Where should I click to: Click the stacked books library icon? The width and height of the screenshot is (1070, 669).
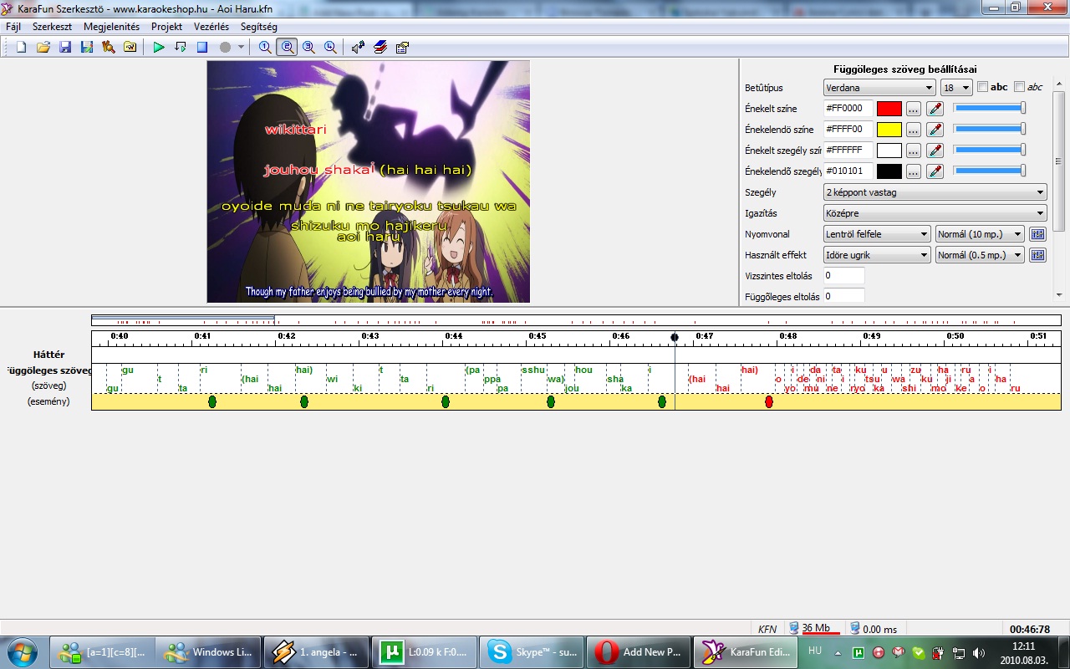[380, 48]
